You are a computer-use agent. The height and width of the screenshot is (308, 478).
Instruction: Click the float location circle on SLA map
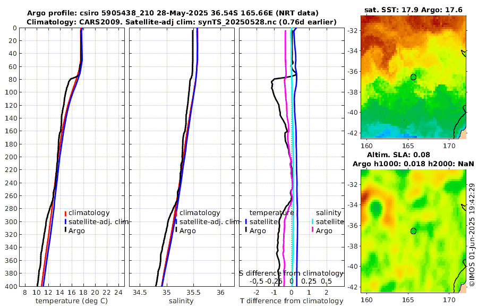pyautogui.click(x=413, y=231)
